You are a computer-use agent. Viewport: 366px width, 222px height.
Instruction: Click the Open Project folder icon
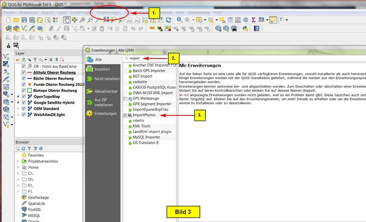click(16, 20)
